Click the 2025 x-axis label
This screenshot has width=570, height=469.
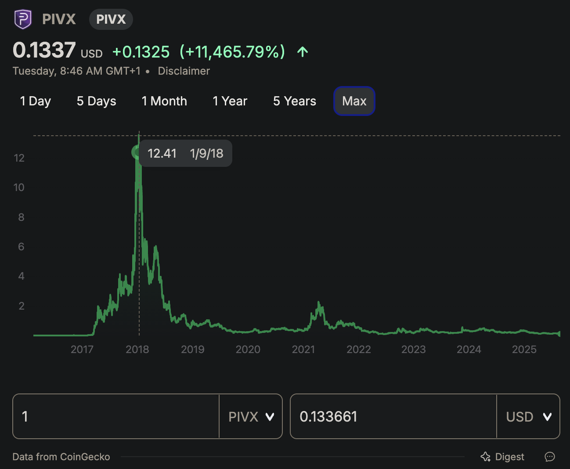click(524, 349)
